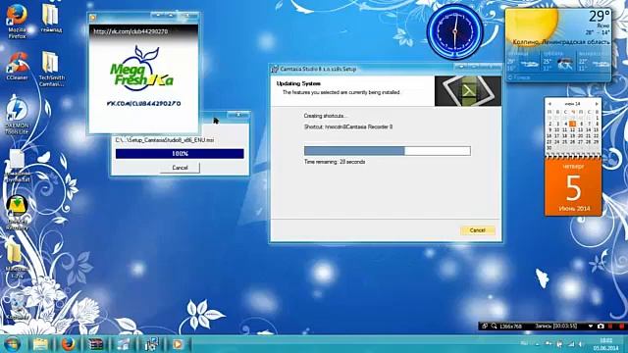
Task: Click the magnifier icon in the recorder bar
Action: 494,327
